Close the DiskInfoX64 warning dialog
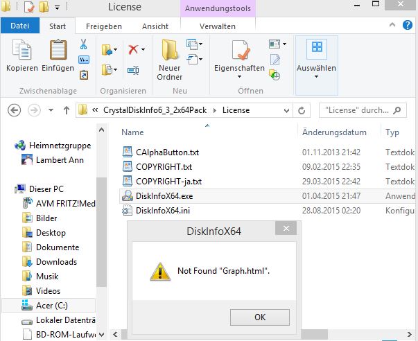 286,228
